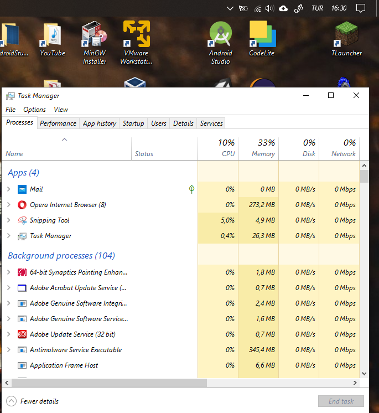
Task: Switch to the Services tab
Action: 211,123
